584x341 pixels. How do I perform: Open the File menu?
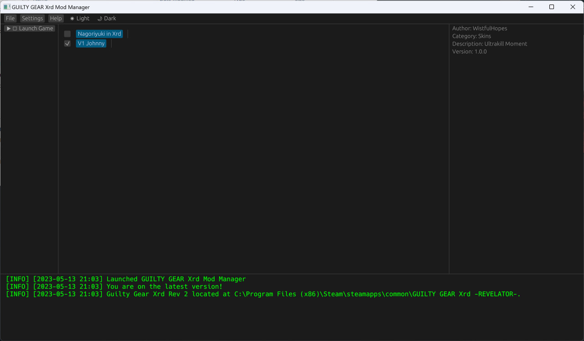pyautogui.click(x=10, y=18)
